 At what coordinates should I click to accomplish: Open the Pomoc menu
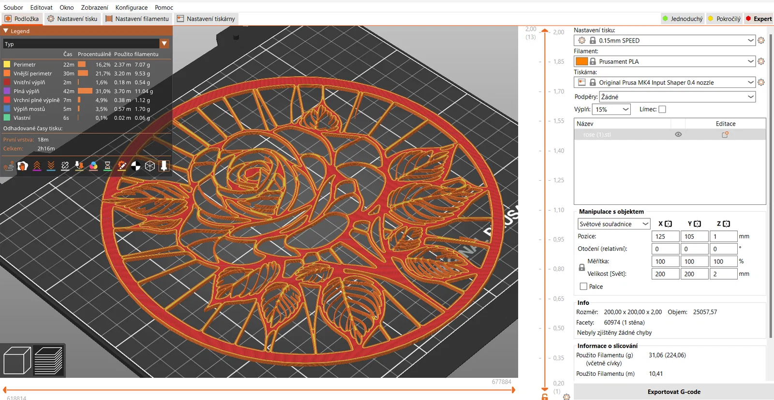164,7
